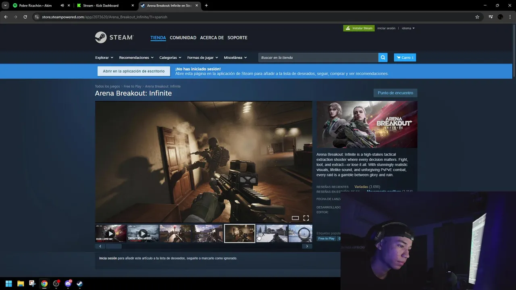The width and height of the screenshot is (516, 290).
Task: Expand the Formas de jugar dropdown
Action: pos(202,58)
